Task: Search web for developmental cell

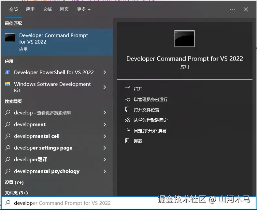Action: click(x=37, y=136)
